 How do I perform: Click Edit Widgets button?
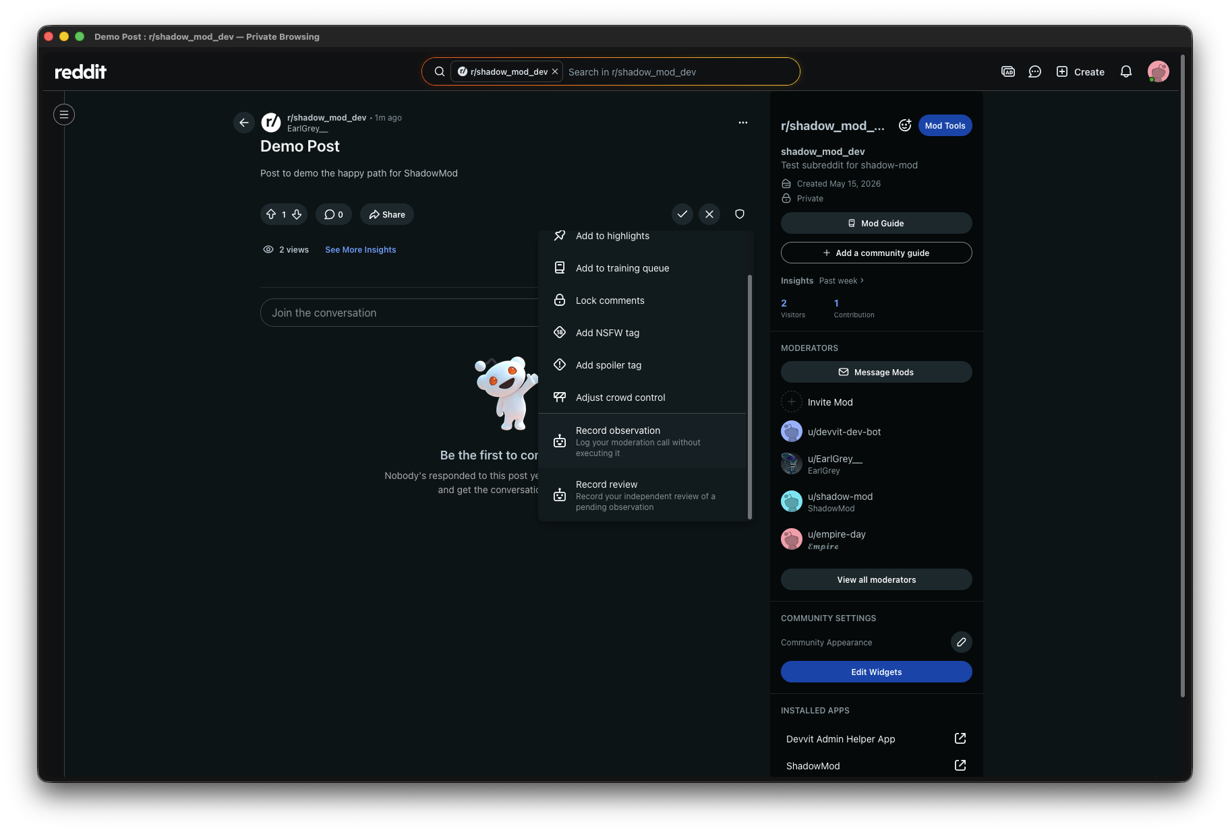click(x=876, y=672)
